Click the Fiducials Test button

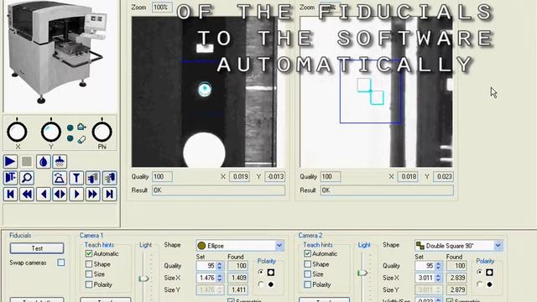tap(37, 248)
